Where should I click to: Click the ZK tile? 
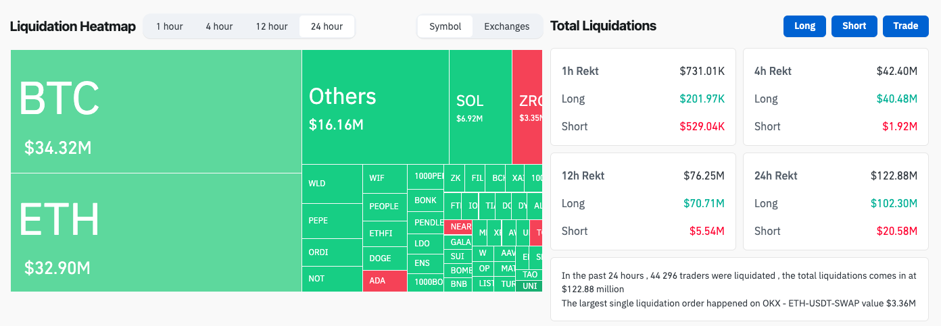(x=455, y=178)
